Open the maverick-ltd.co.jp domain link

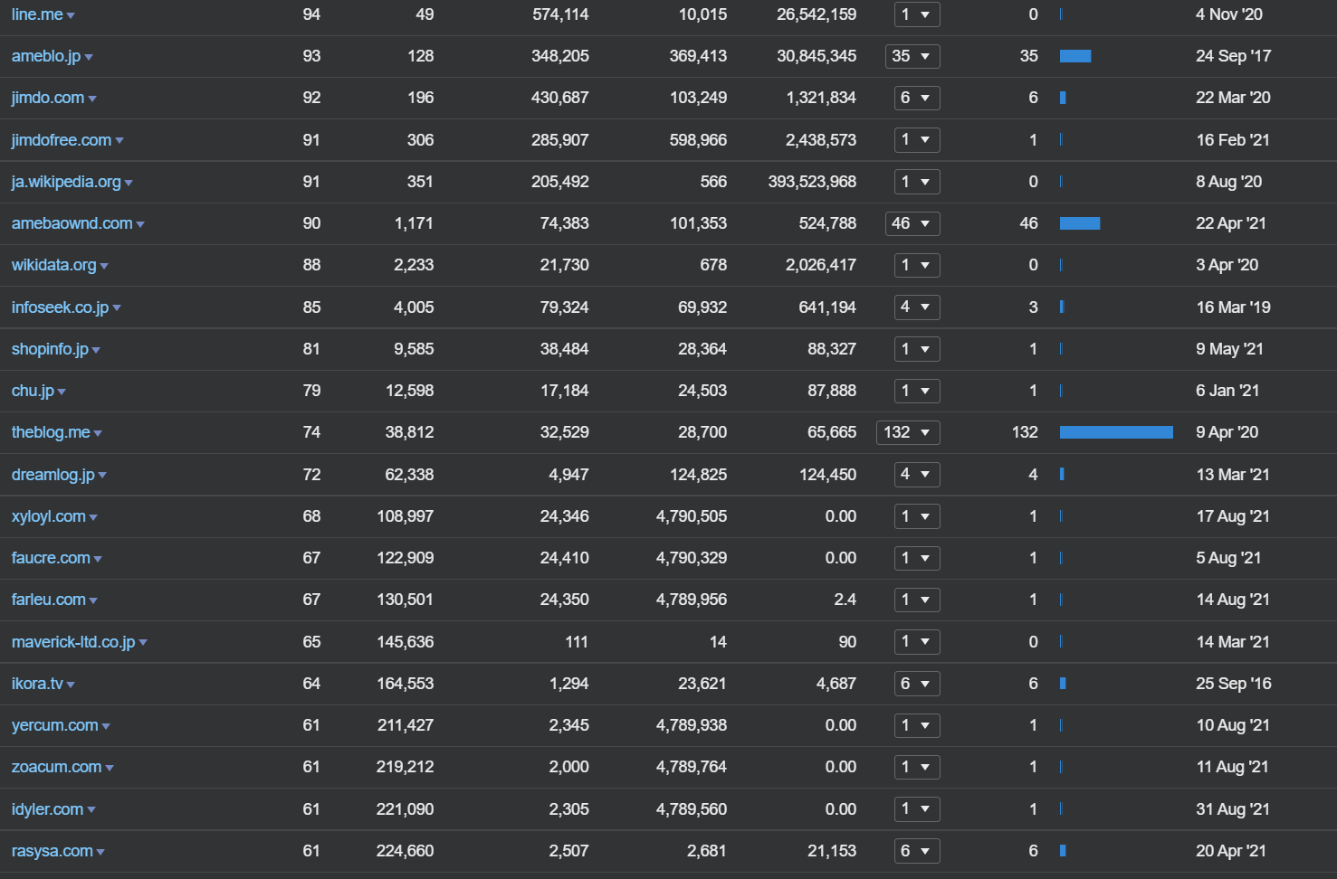pos(73,642)
